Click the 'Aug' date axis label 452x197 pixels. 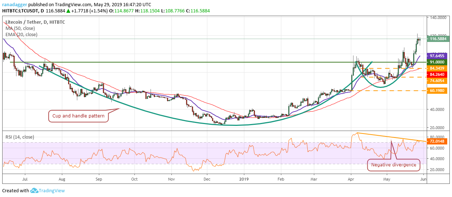62,179
